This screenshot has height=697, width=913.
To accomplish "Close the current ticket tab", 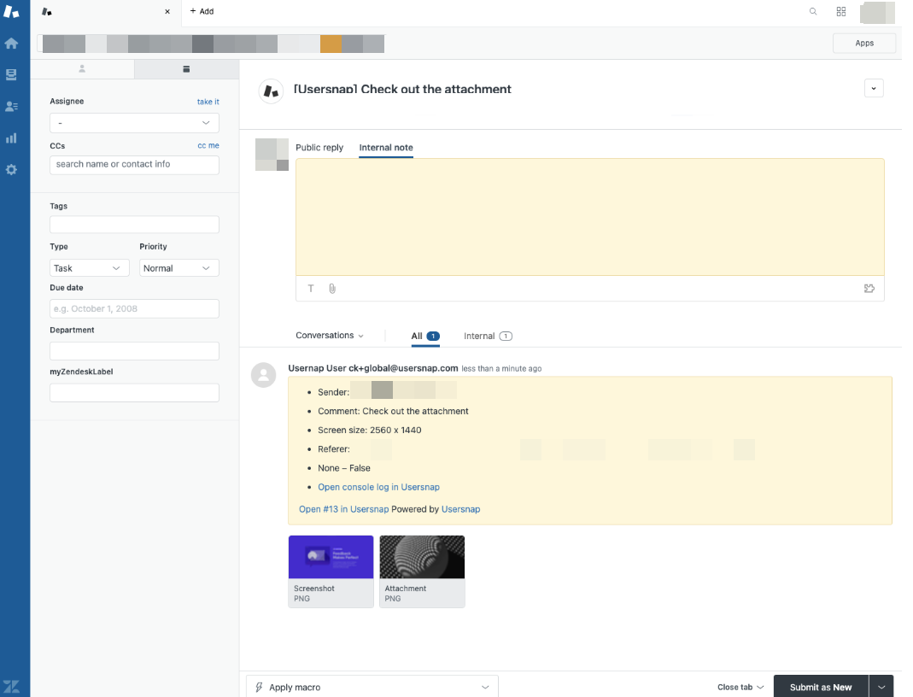I will tap(167, 12).
